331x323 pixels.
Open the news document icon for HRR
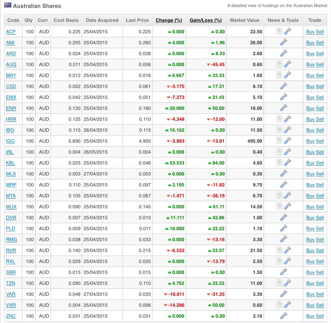pyautogui.click(x=279, y=119)
